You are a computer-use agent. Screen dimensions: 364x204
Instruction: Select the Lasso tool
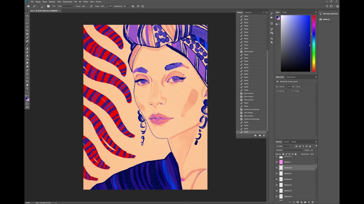27,23
